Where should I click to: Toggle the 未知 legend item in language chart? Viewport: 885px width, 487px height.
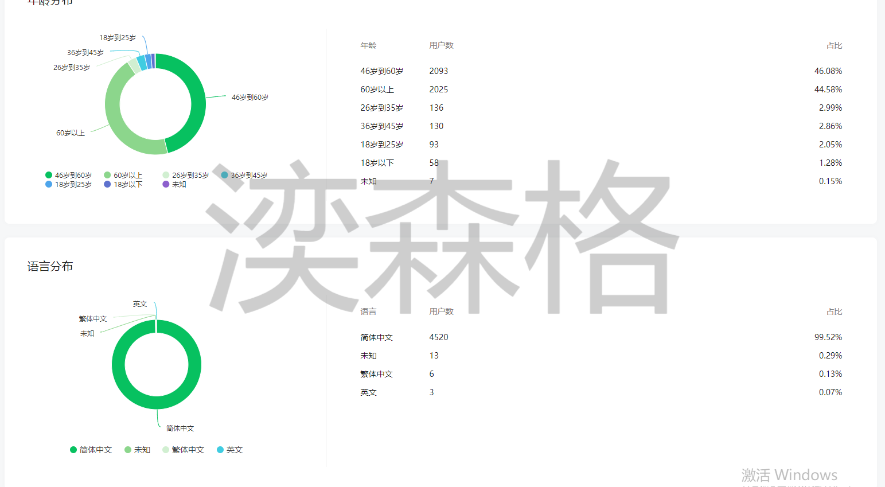[x=128, y=450]
